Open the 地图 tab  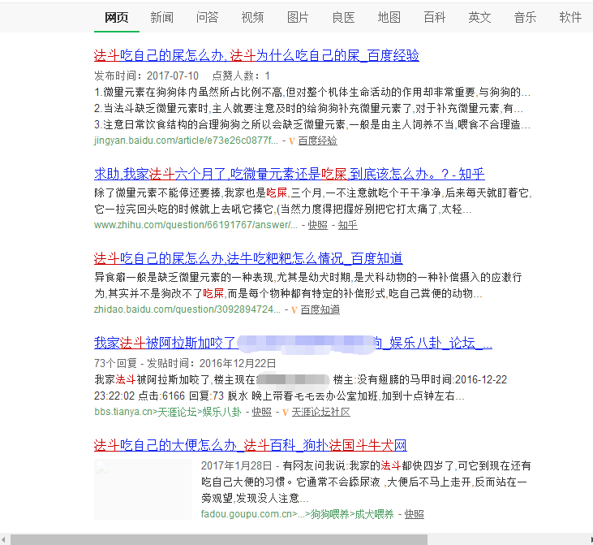pyautogui.click(x=389, y=17)
